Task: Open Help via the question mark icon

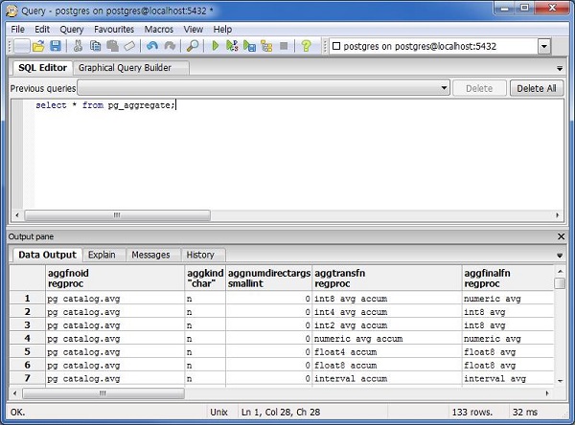Action: [x=306, y=46]
